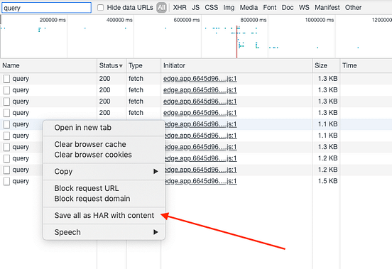This screenshot has height=269, width=392.
Task: Open initiator link in third query row
Action: click(200, 101)
